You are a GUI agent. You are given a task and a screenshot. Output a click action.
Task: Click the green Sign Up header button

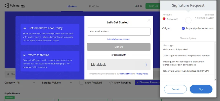(x=153, y=6)
